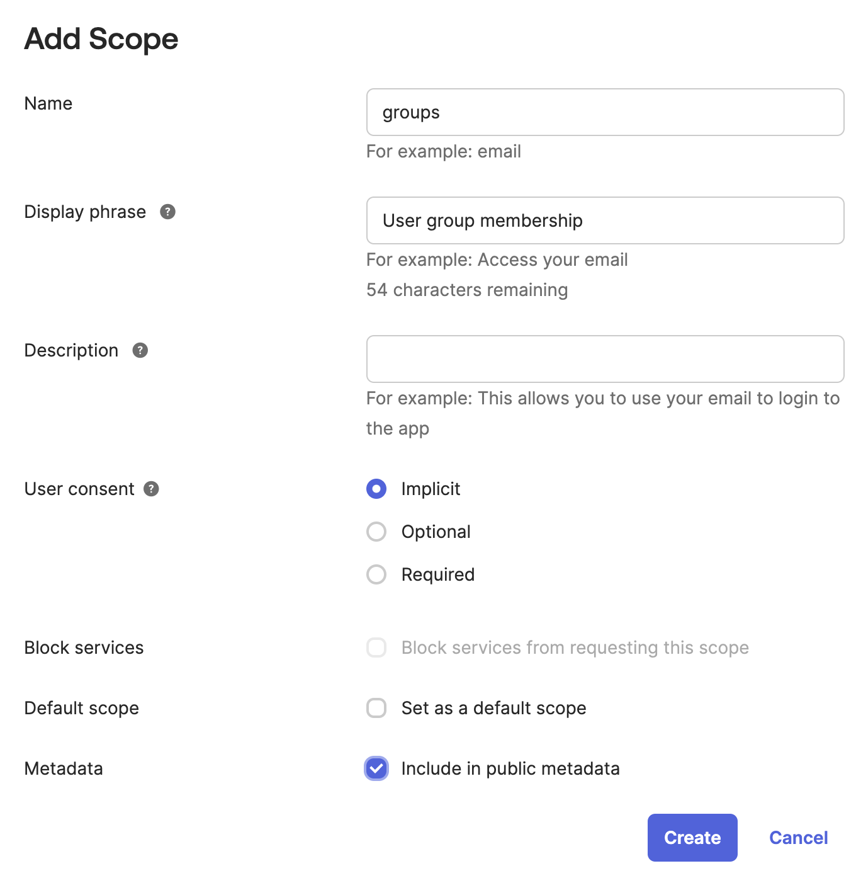The width and height of the screenshot is (856, 878).
Task: Open the User consent help tooltip icon
Action: [x=151, y=489]
